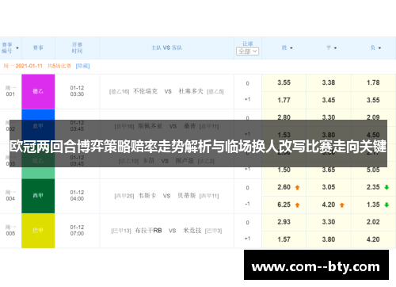Select win odds 2.60 for 韦斯卡
This screenshot has height=287, width=396.
(284, 187)
